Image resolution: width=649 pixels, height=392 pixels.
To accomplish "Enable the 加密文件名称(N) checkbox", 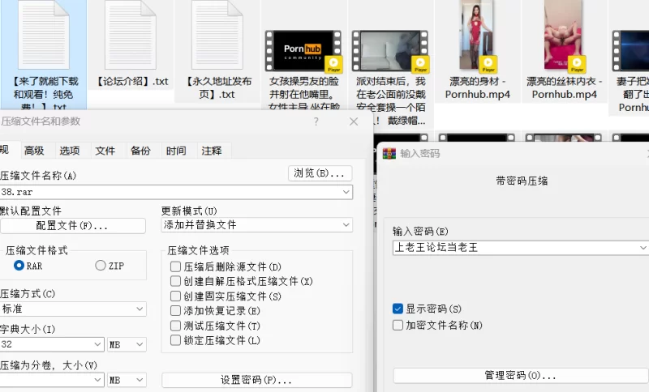I will coord(398,325).
